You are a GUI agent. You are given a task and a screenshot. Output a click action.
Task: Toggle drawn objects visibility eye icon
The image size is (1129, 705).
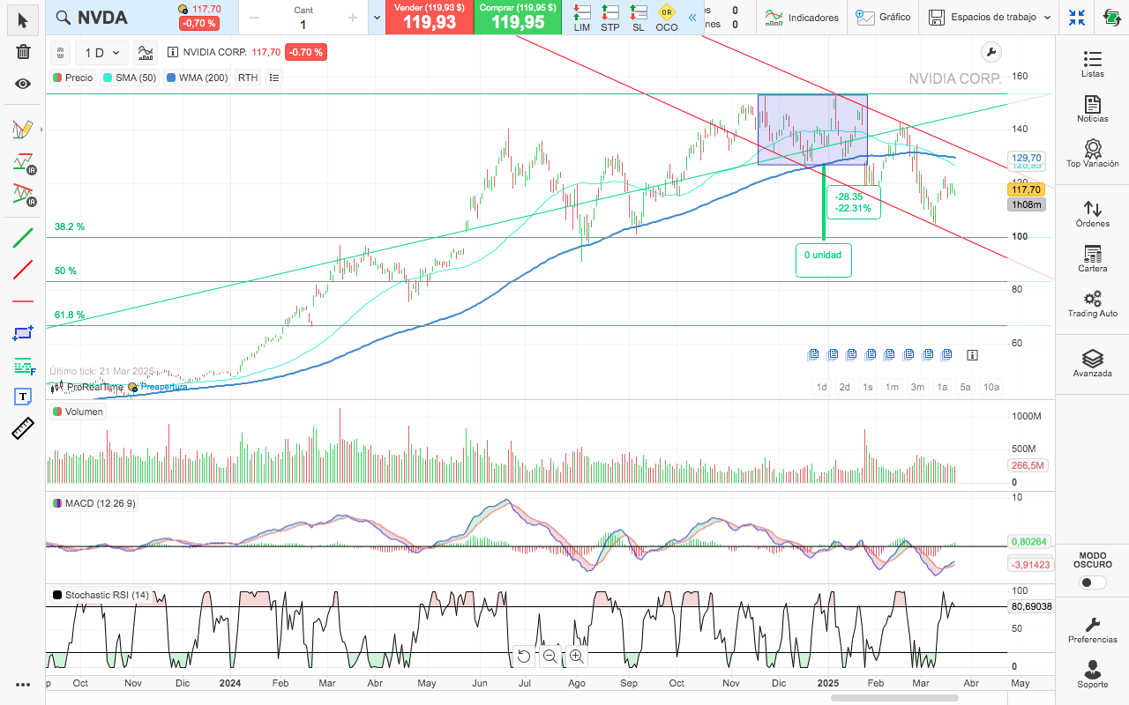[x=23, y=84]
